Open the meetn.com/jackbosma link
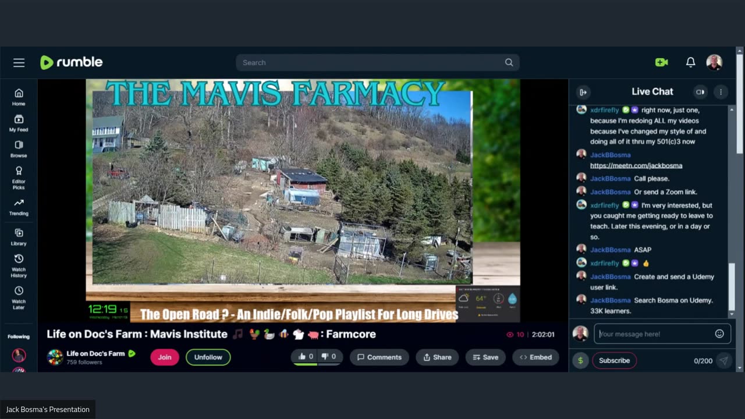The image size is (745, 419). point(636,165)
